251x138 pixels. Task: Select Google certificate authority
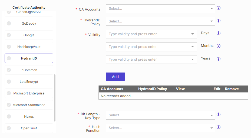click(29, 35)
